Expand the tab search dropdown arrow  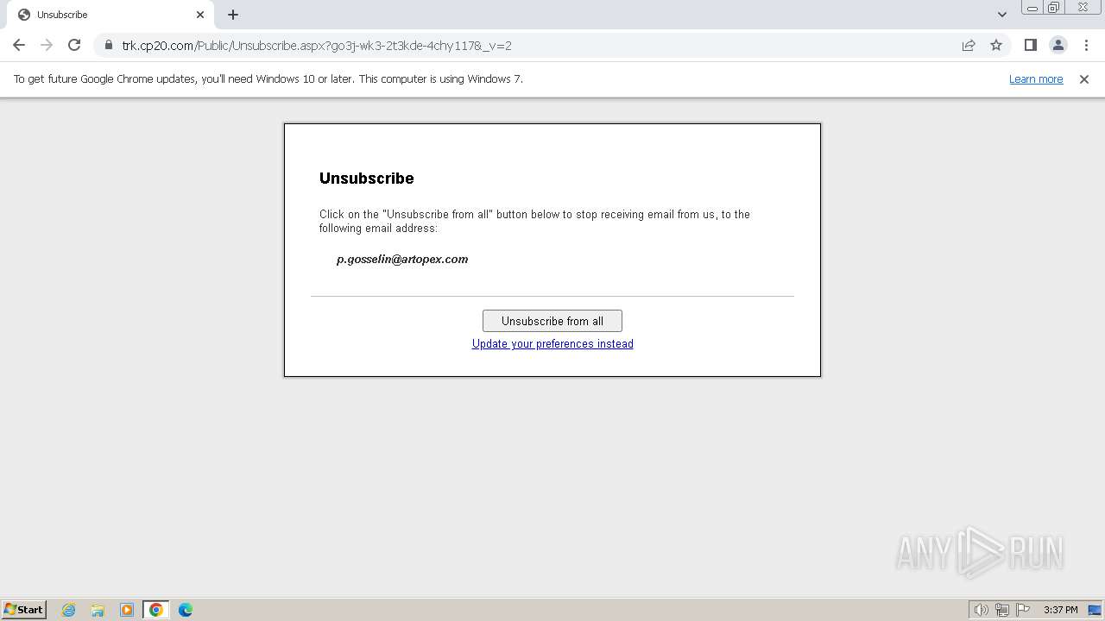[1001, 15]
